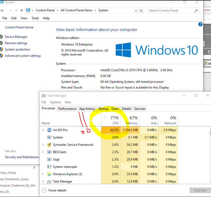The height and width of the screenshot is (197, 211).
Task: Click the search magnifier in Control Panel
Action: click(196, 11)
